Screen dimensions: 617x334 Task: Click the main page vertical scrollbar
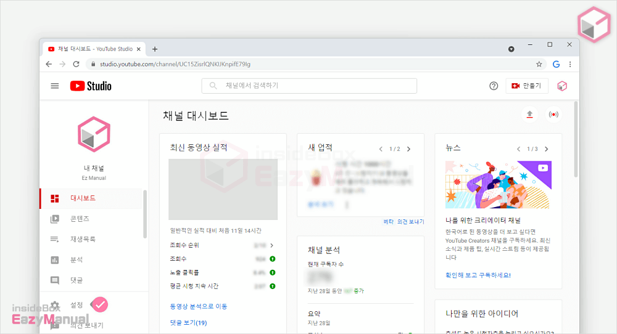pos(576,140)
